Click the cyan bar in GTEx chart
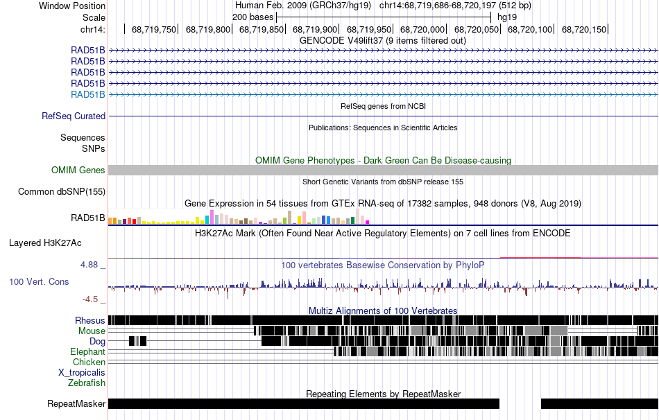Image resolution: width=659 pixels, height=420 pixels. (x=207, y=220)
